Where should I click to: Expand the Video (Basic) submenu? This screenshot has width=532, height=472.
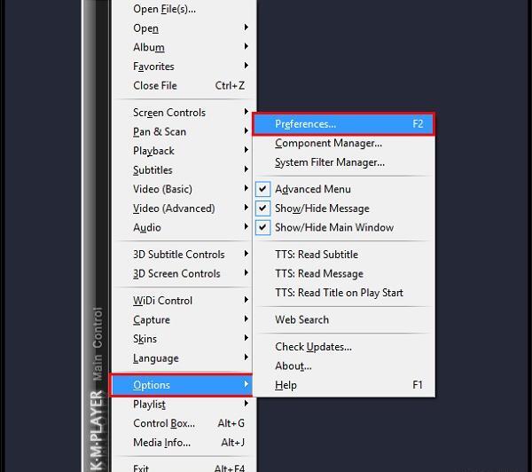point(184,189)
